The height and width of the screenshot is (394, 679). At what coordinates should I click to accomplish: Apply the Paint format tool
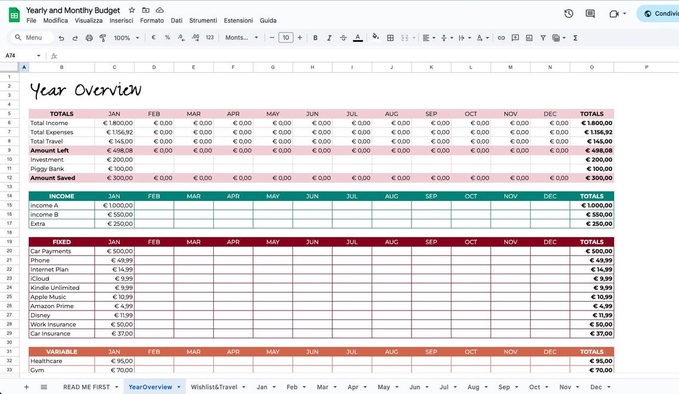coord(102,37)
